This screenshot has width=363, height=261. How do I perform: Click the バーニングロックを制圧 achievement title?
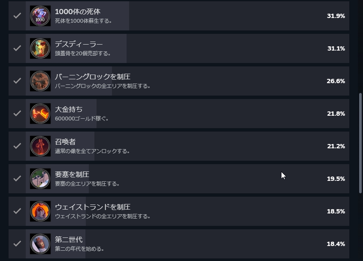coord(93,77)
